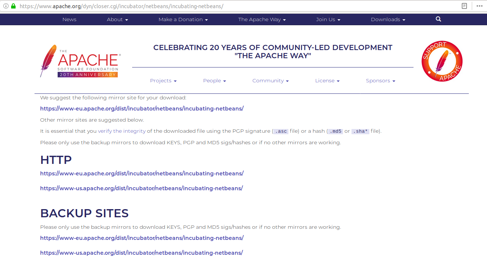Click the suggested www-eu mirror link
This screenshot has height=264, width=487.
(142, 109)
